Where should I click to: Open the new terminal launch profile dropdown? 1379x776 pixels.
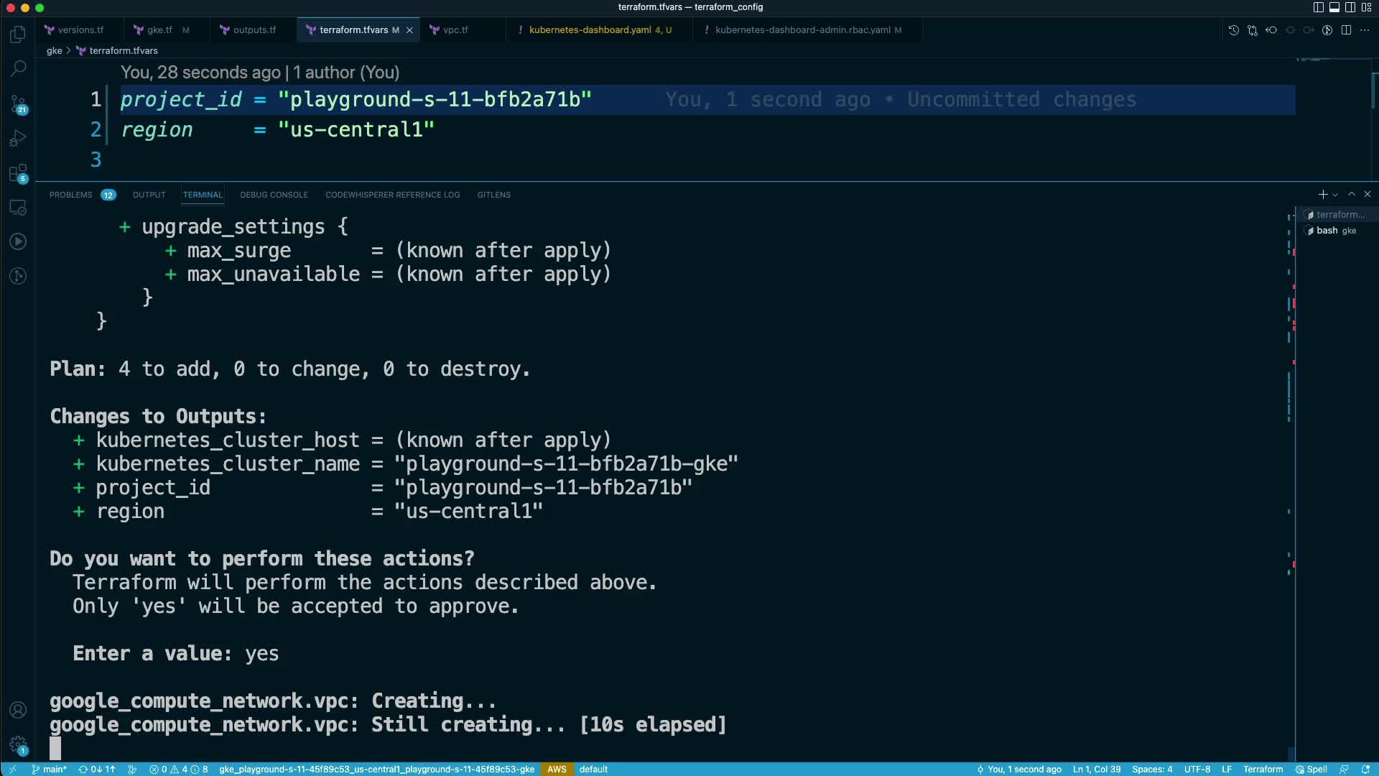(x=1335, y=195)
